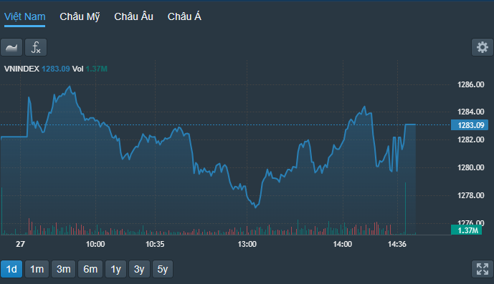This screenshot has height=284, width=494.
Task: Switch to the Việt Nam tab
Action: pyautogui.click(x=24, y=16)
